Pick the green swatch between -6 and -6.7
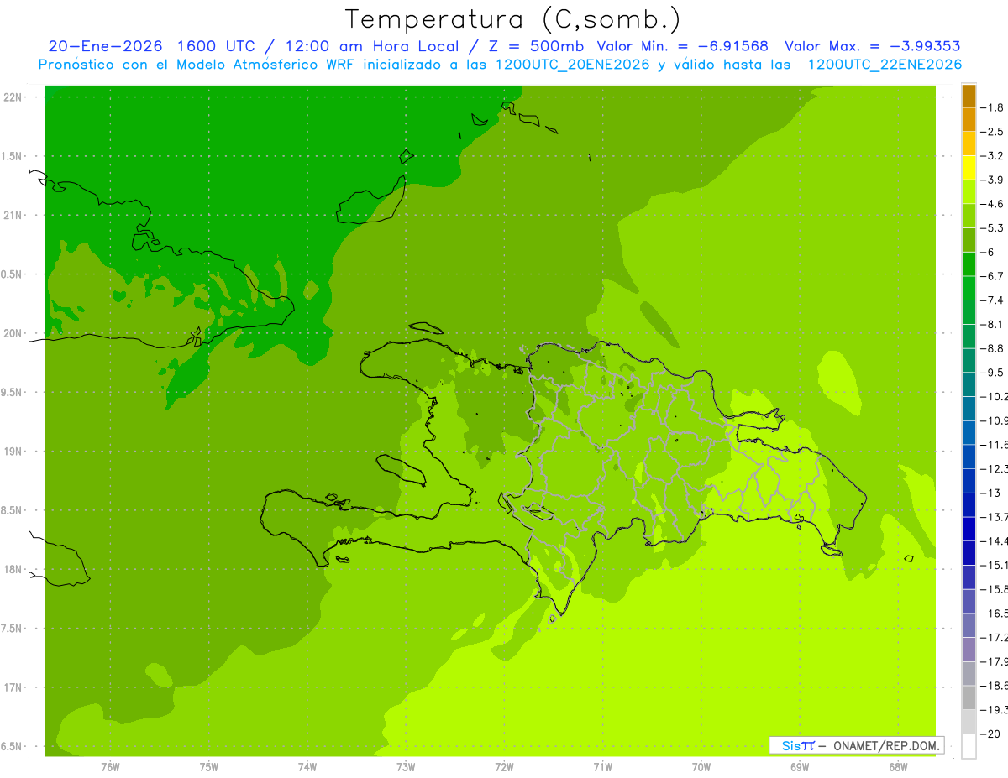Image resolution: width=1008 pixels, height=778 pixels. pos(969,264)
